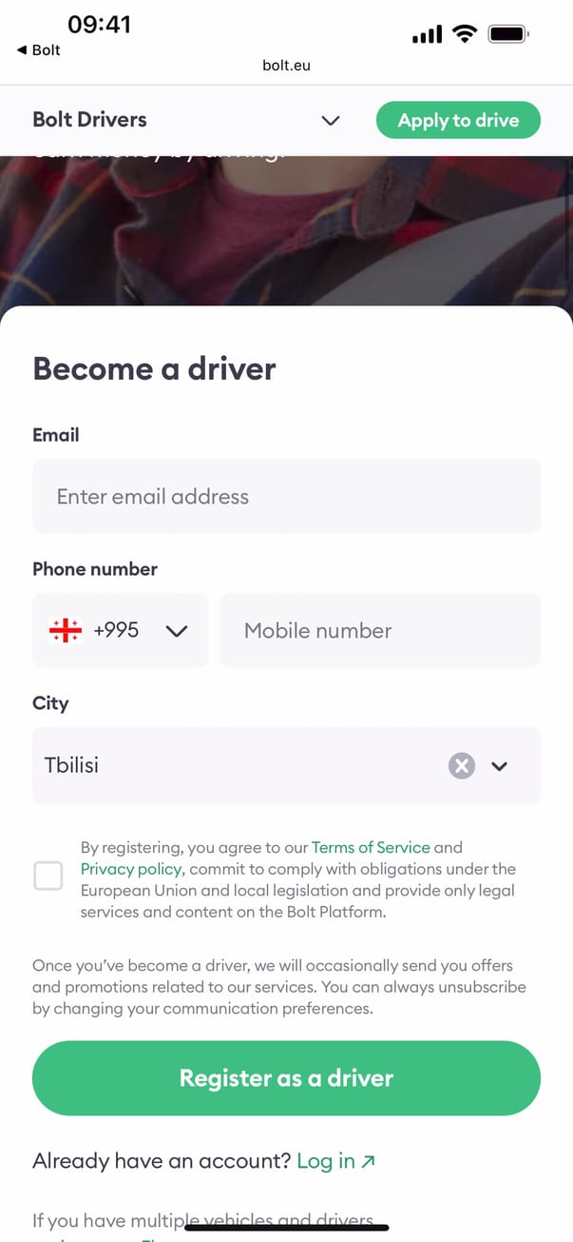The width and height of the screenshot is (573, 1242).
Task: Open the Terms of Service link
Action: tap(371, 847)
